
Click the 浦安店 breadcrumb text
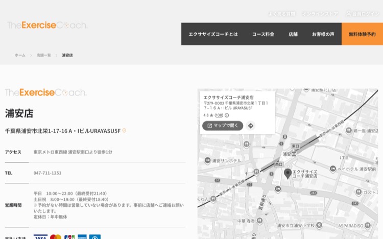point(67,55)
